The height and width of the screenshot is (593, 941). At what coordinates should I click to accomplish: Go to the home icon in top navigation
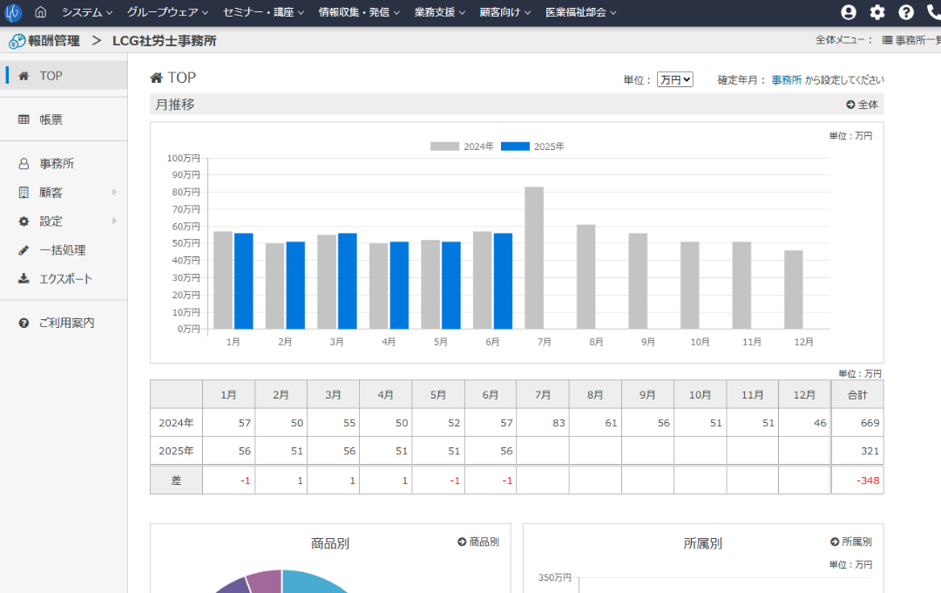point(40,12)
